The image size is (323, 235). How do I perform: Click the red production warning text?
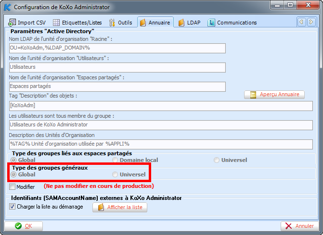pos(99,186)
